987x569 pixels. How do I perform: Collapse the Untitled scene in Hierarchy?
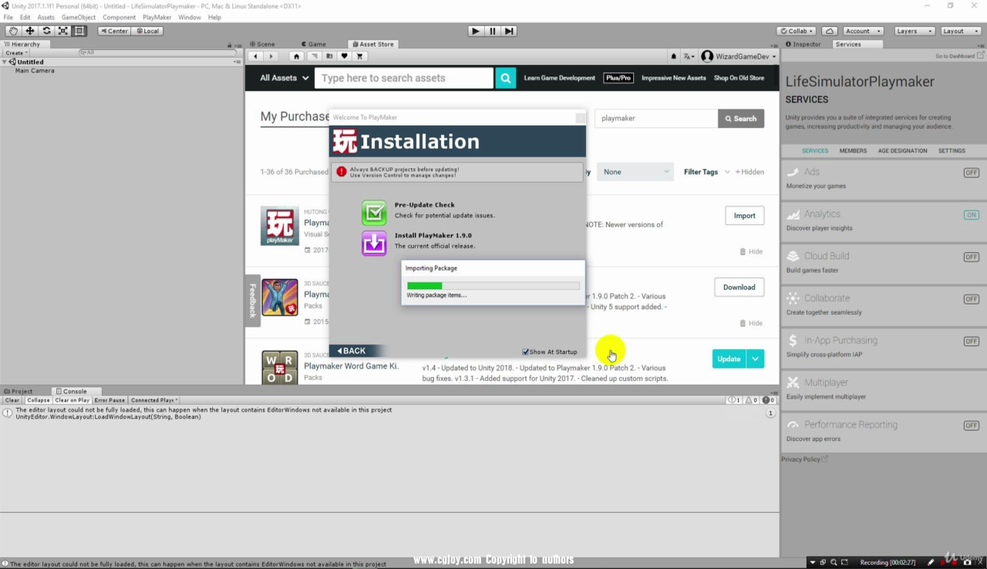[5, 62]
